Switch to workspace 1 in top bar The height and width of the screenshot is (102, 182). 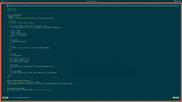(4, 1)
